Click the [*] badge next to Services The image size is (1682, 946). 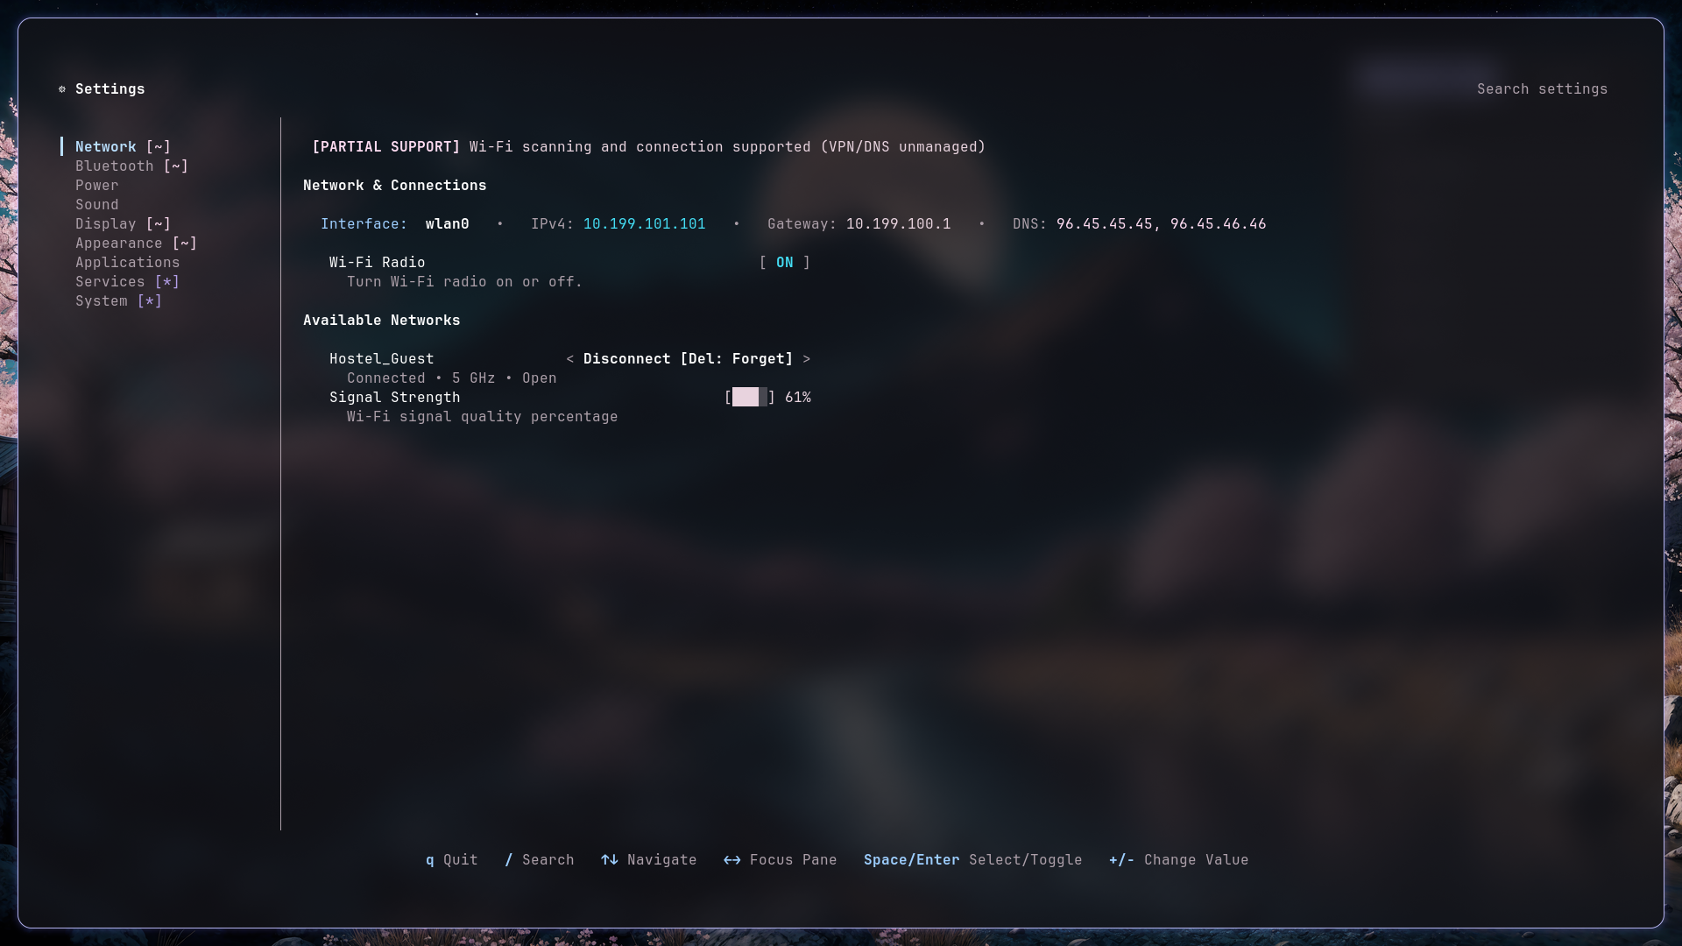pyautogui.click(x=166, y=282)
